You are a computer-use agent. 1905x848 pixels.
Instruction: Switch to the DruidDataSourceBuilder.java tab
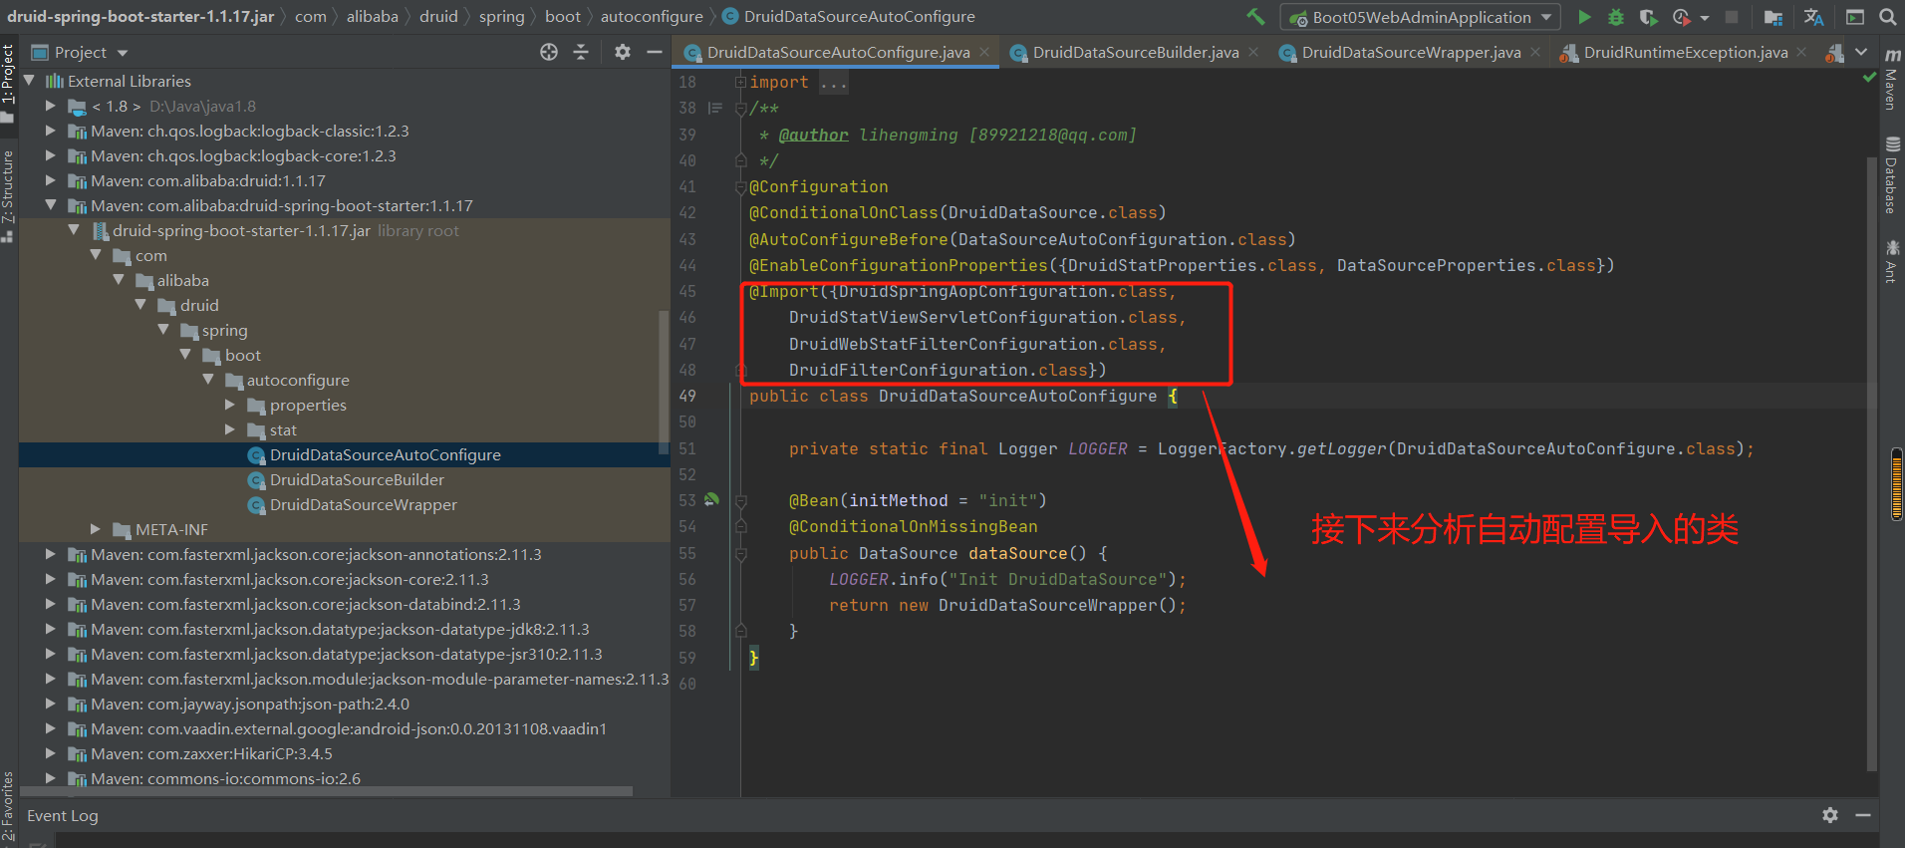click(1135, 52)
